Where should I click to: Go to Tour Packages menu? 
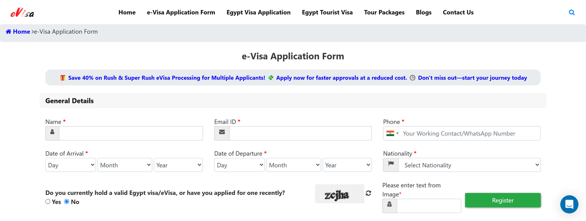384,12
